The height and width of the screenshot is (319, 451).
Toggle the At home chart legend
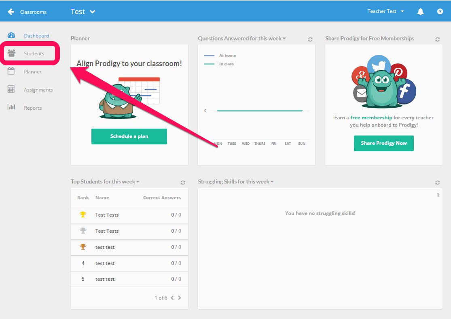click(x=220, y=55)
